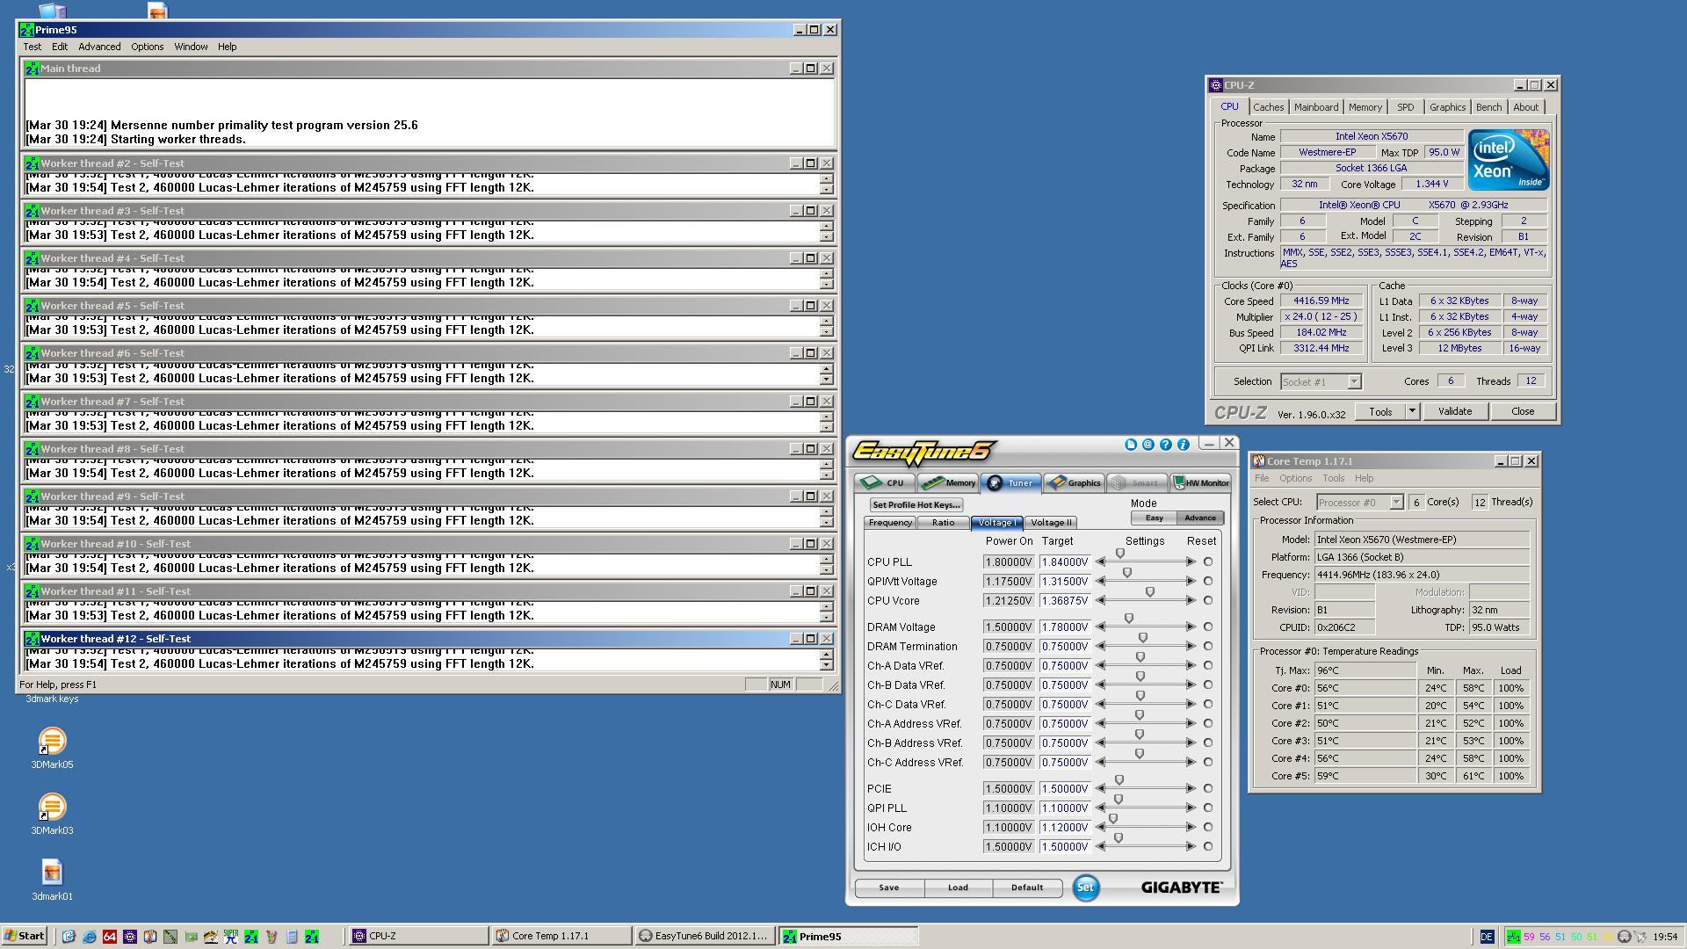Viewport: 1687px width, 949px height.
Task: Open Prime95 Options menu
Action: point(147,47)
